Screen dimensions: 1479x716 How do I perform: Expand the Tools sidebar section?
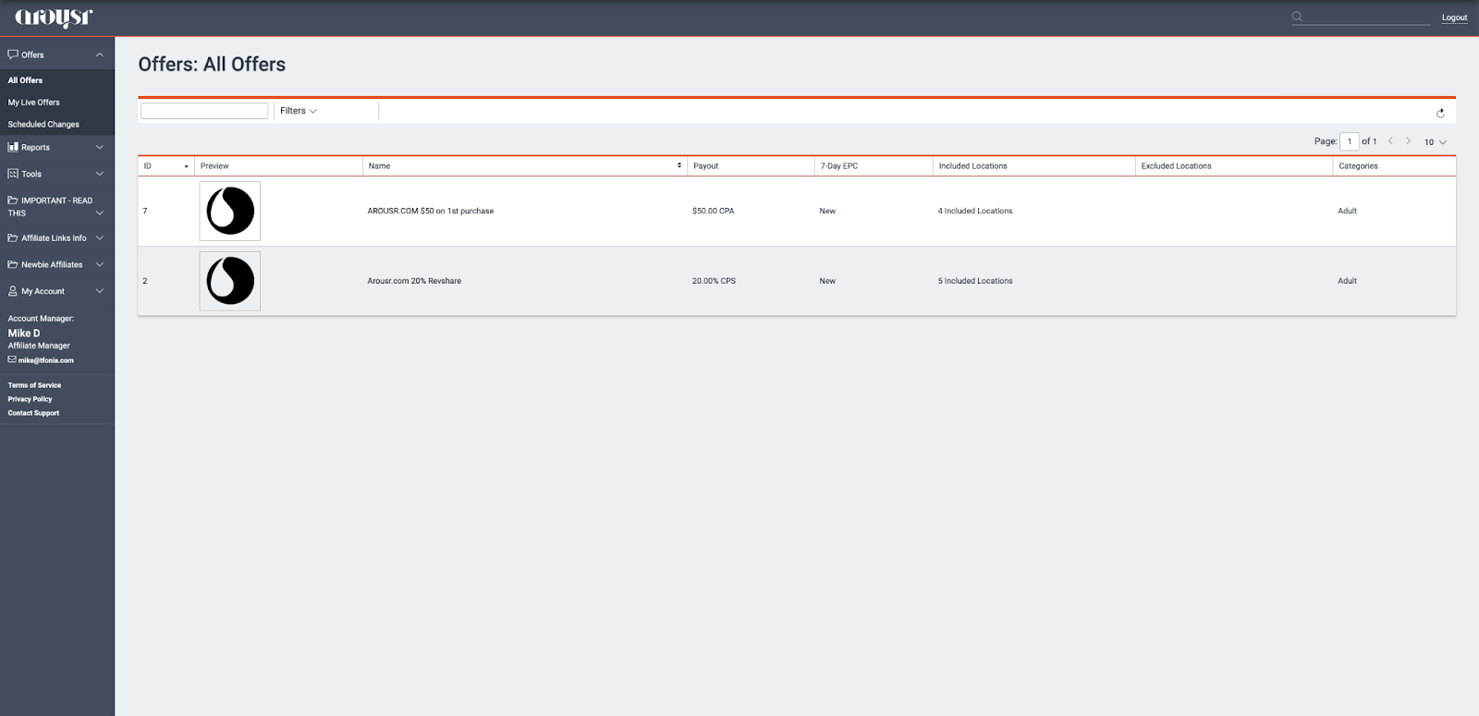tap(100, 175)
